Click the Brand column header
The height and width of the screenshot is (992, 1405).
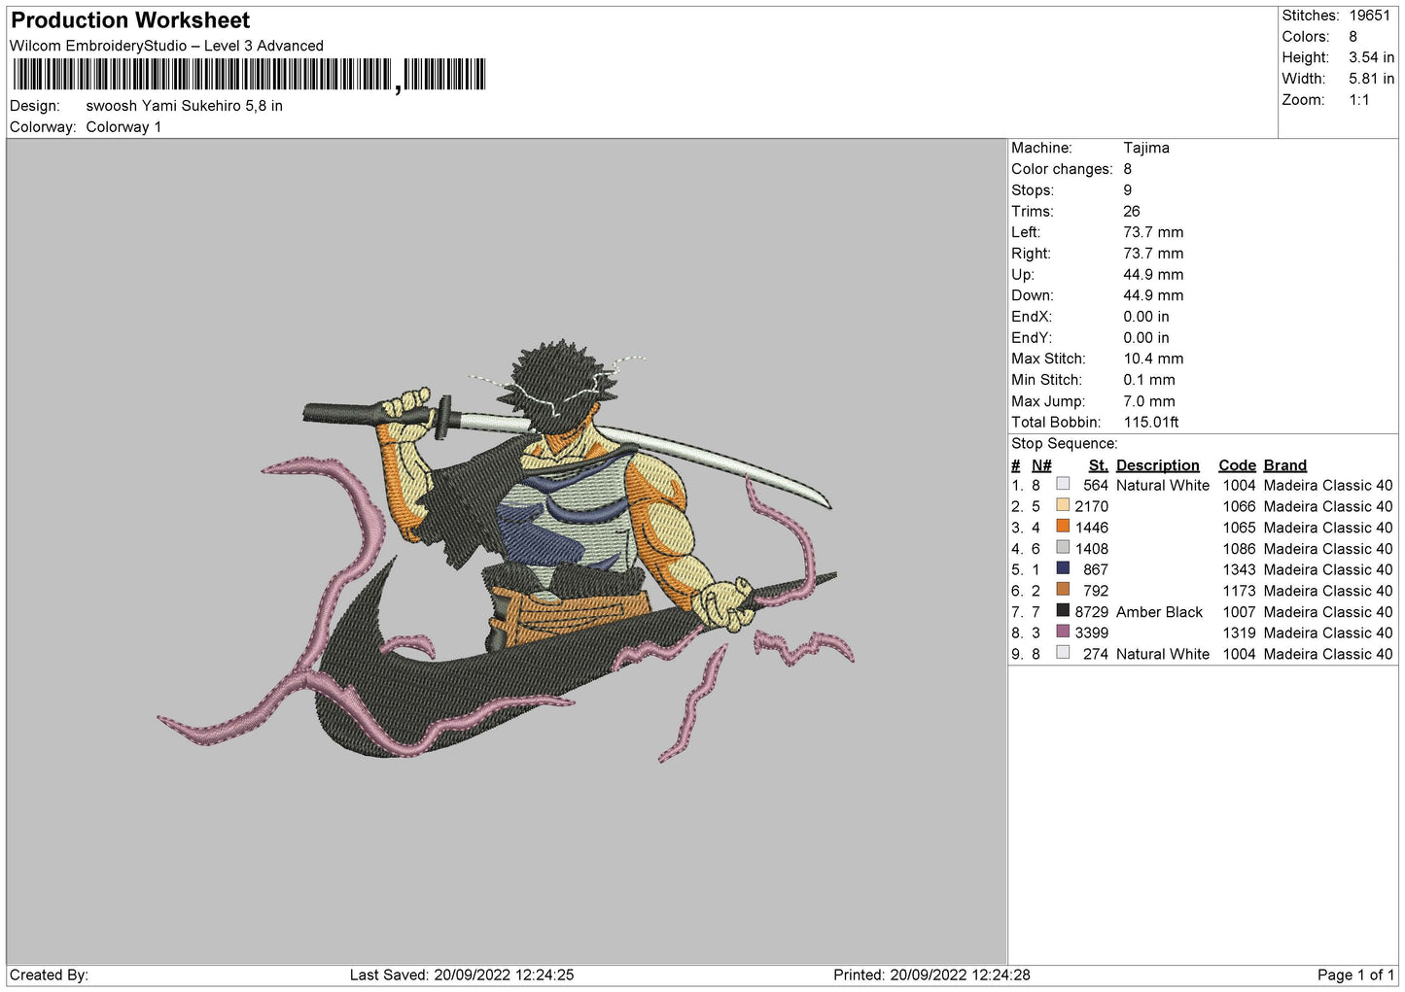click(x=1284, y=465)
